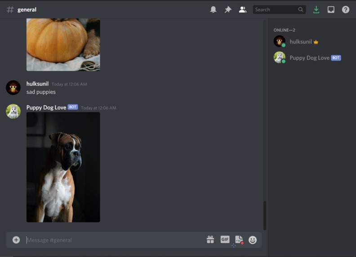This screenshot has height=257, width=356.
Task: Click the green download update icon
Action: tap(316, 9)
